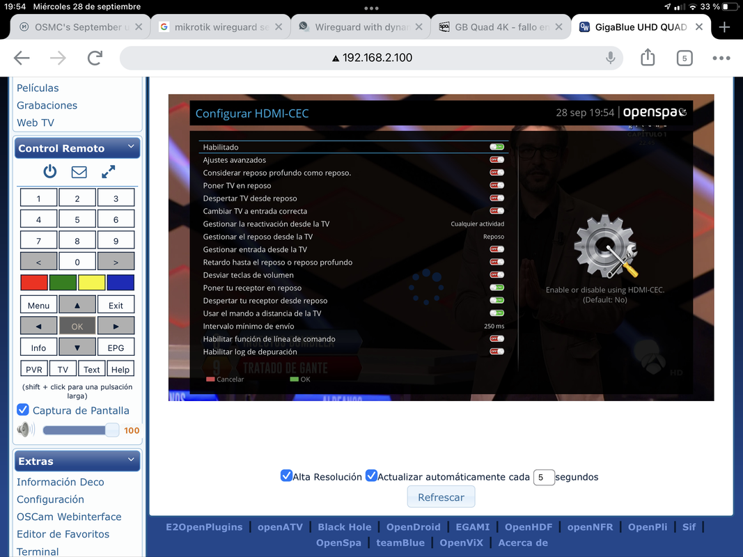Viewport: 743px width, 557px height.
Task: Open the send message envelope icon
Action: click(x=79, y=172)
